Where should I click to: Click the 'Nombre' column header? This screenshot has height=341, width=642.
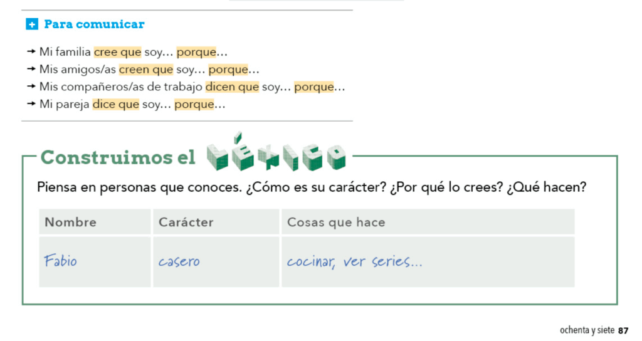pos(95,222)
